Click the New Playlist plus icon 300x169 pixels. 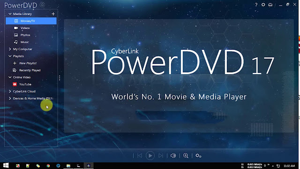tap(15, 63)
